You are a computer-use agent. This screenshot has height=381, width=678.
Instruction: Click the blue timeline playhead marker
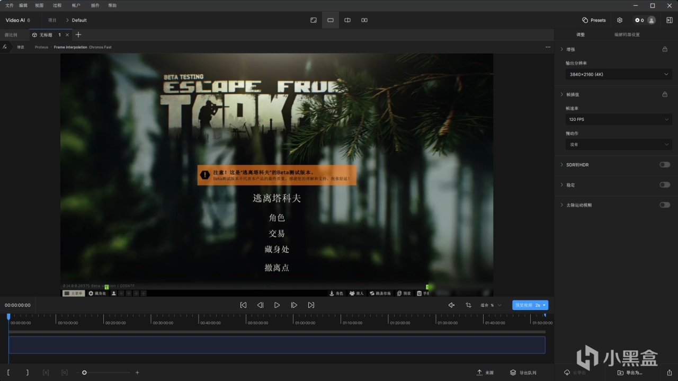pos(8,316)
